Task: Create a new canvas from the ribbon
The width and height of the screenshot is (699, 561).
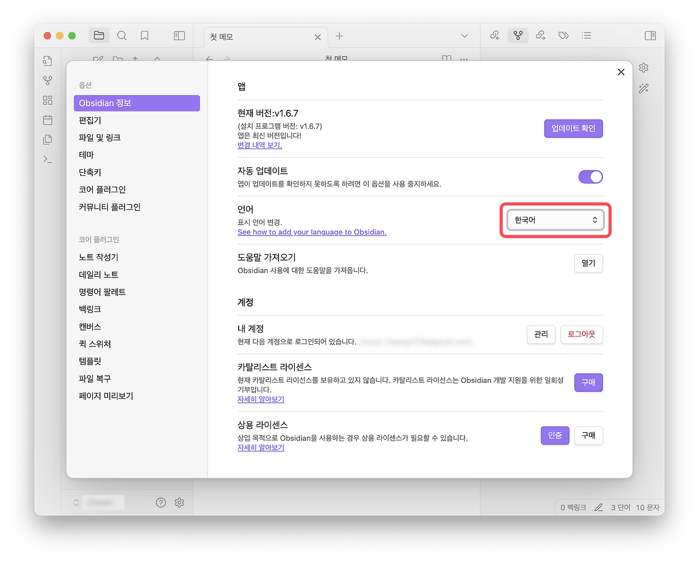Action: pos(48,101)
